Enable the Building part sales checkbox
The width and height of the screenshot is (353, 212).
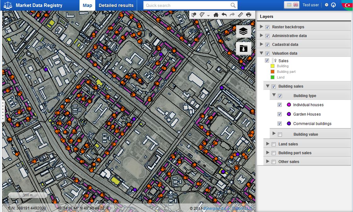point(273,153)
